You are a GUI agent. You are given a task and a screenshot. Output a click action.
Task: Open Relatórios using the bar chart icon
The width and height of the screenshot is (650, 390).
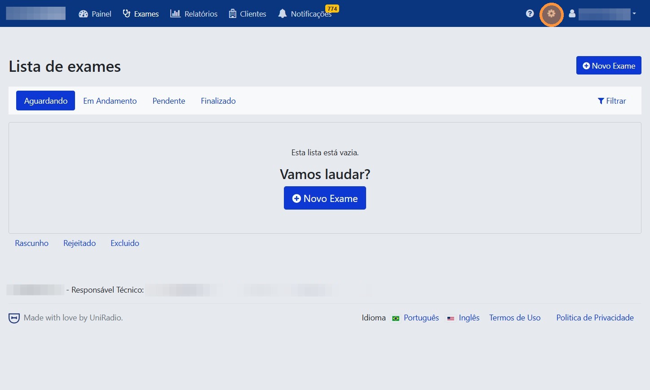click(175, 13)
